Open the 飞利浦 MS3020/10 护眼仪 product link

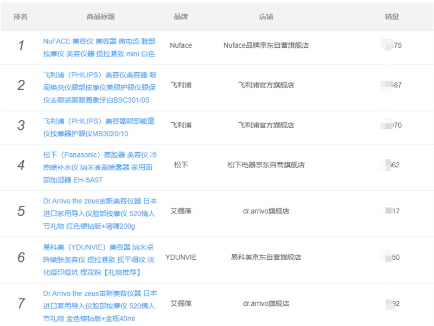[x=99, y=128]
